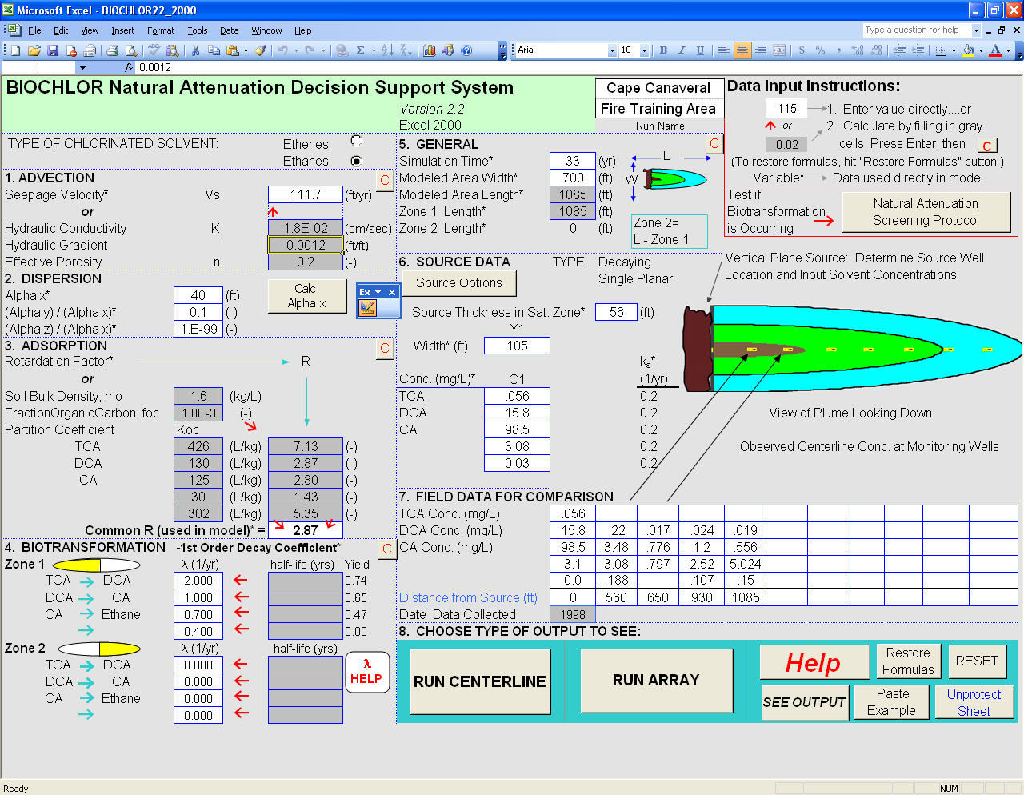Undo the last action in the toolbar
The width and height of the screenshot is (1024, 795).
[282, 50]
